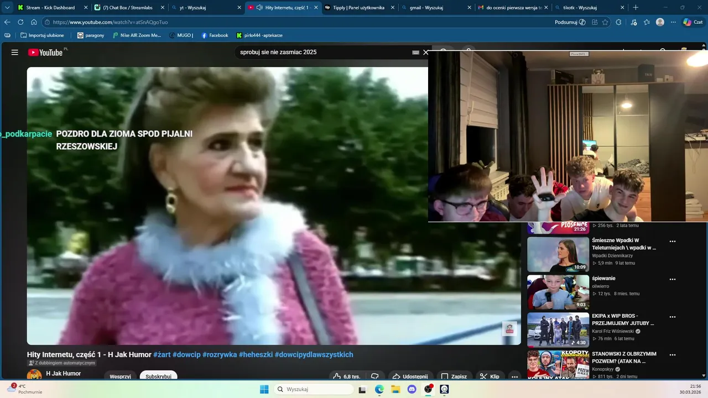Switch to the gmail - Wyszukaj tab
This screenshot has height=398, width=708.
(435, 8)
